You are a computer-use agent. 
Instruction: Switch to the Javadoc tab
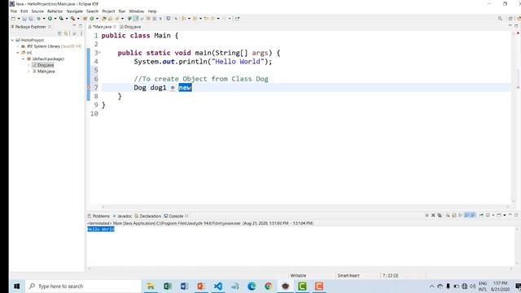click(122, 216)
